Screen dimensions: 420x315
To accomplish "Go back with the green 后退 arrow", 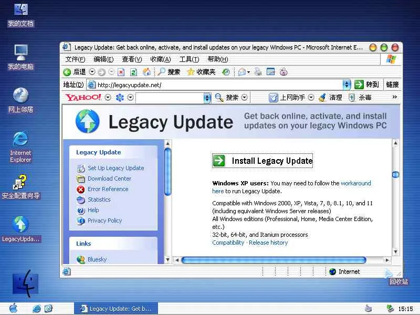I will pyautogui.click(x=74, y=72).
